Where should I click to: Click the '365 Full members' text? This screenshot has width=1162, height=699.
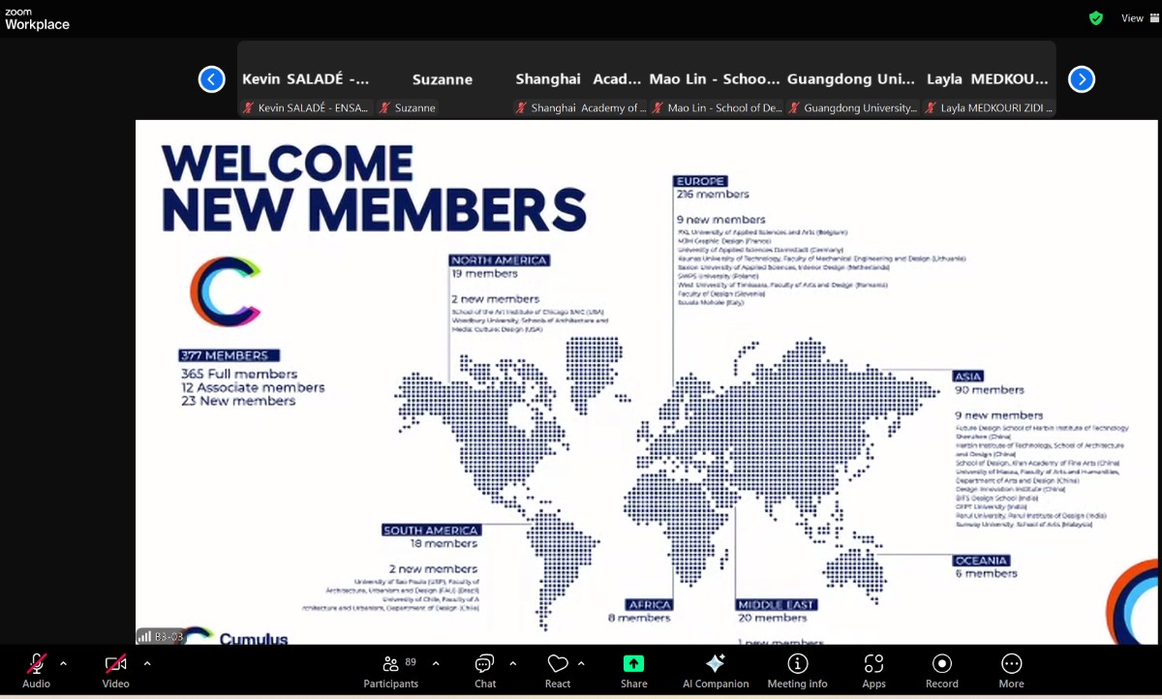click(239, 374)
